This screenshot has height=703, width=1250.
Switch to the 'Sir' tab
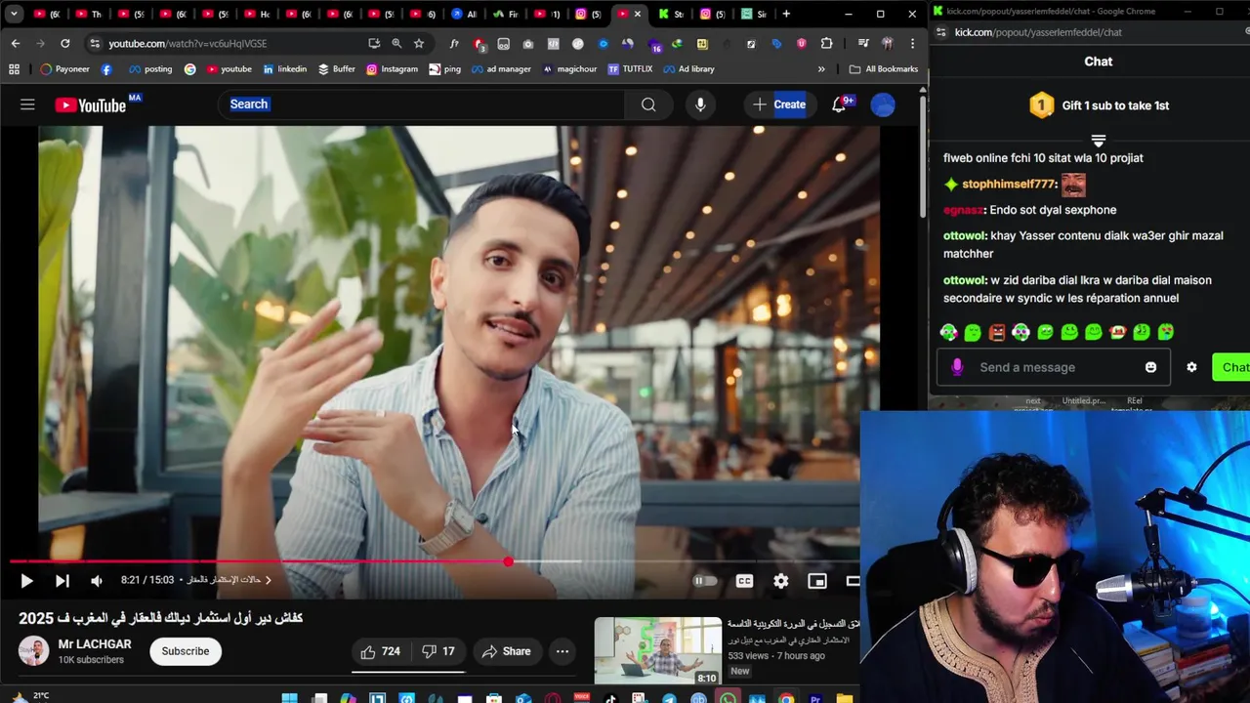tap(754, 14)
